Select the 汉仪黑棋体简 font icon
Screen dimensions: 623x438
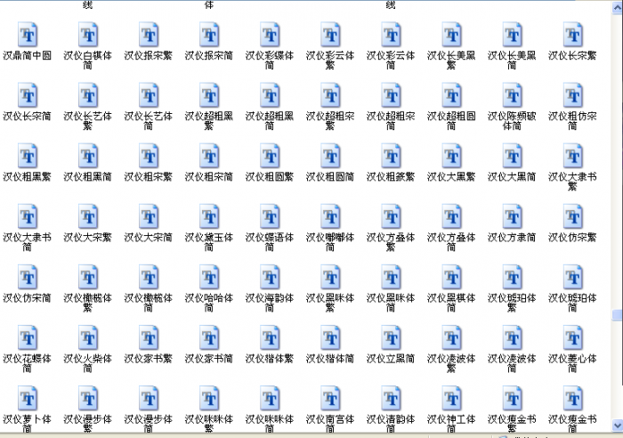click(x=451, y=278)
